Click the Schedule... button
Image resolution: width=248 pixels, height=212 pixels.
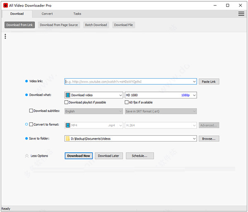click(140, 156)
